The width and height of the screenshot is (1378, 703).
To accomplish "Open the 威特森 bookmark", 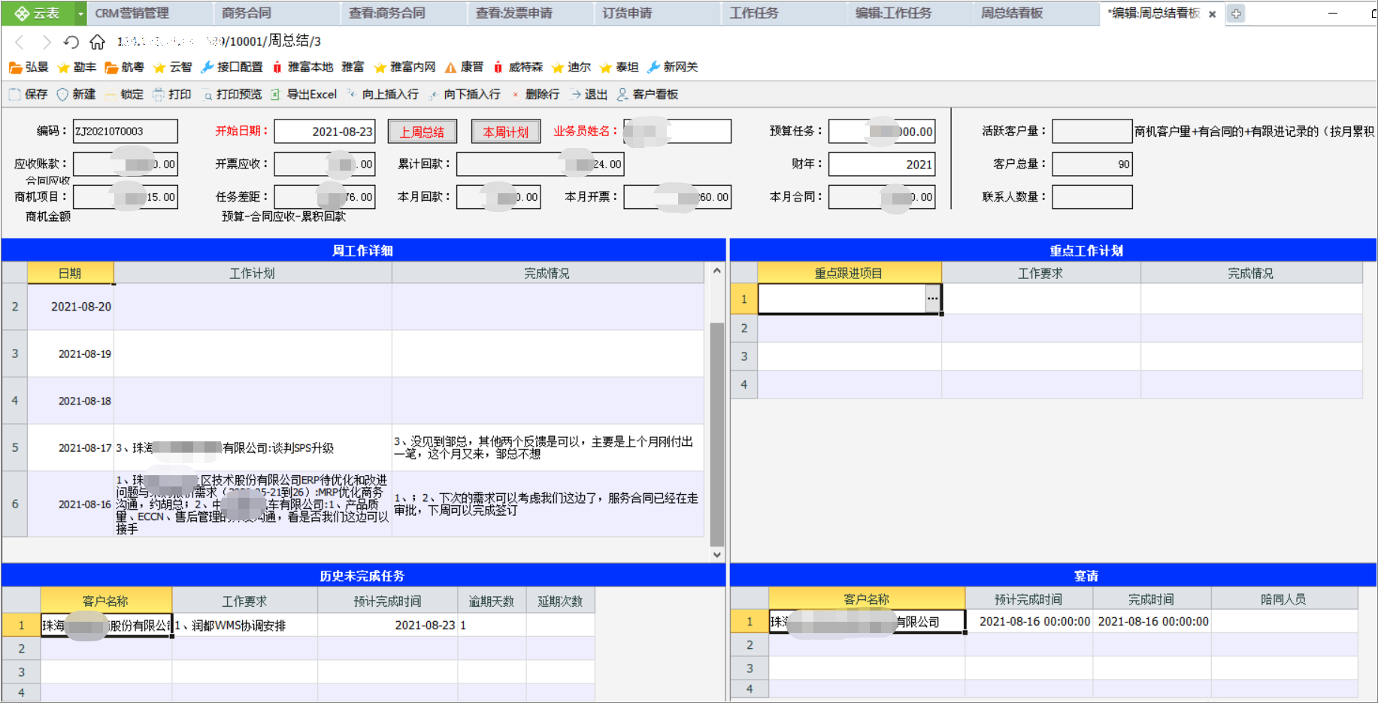I will point(518,67).
